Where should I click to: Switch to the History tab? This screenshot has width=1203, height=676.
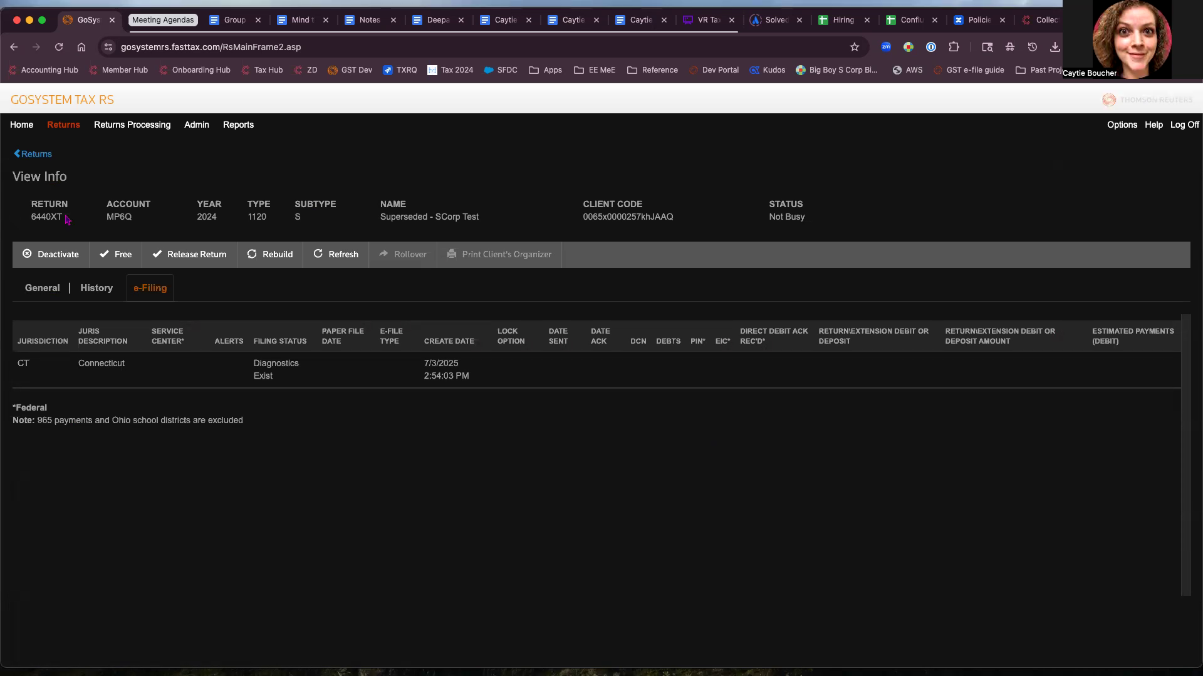coord(96,288)
